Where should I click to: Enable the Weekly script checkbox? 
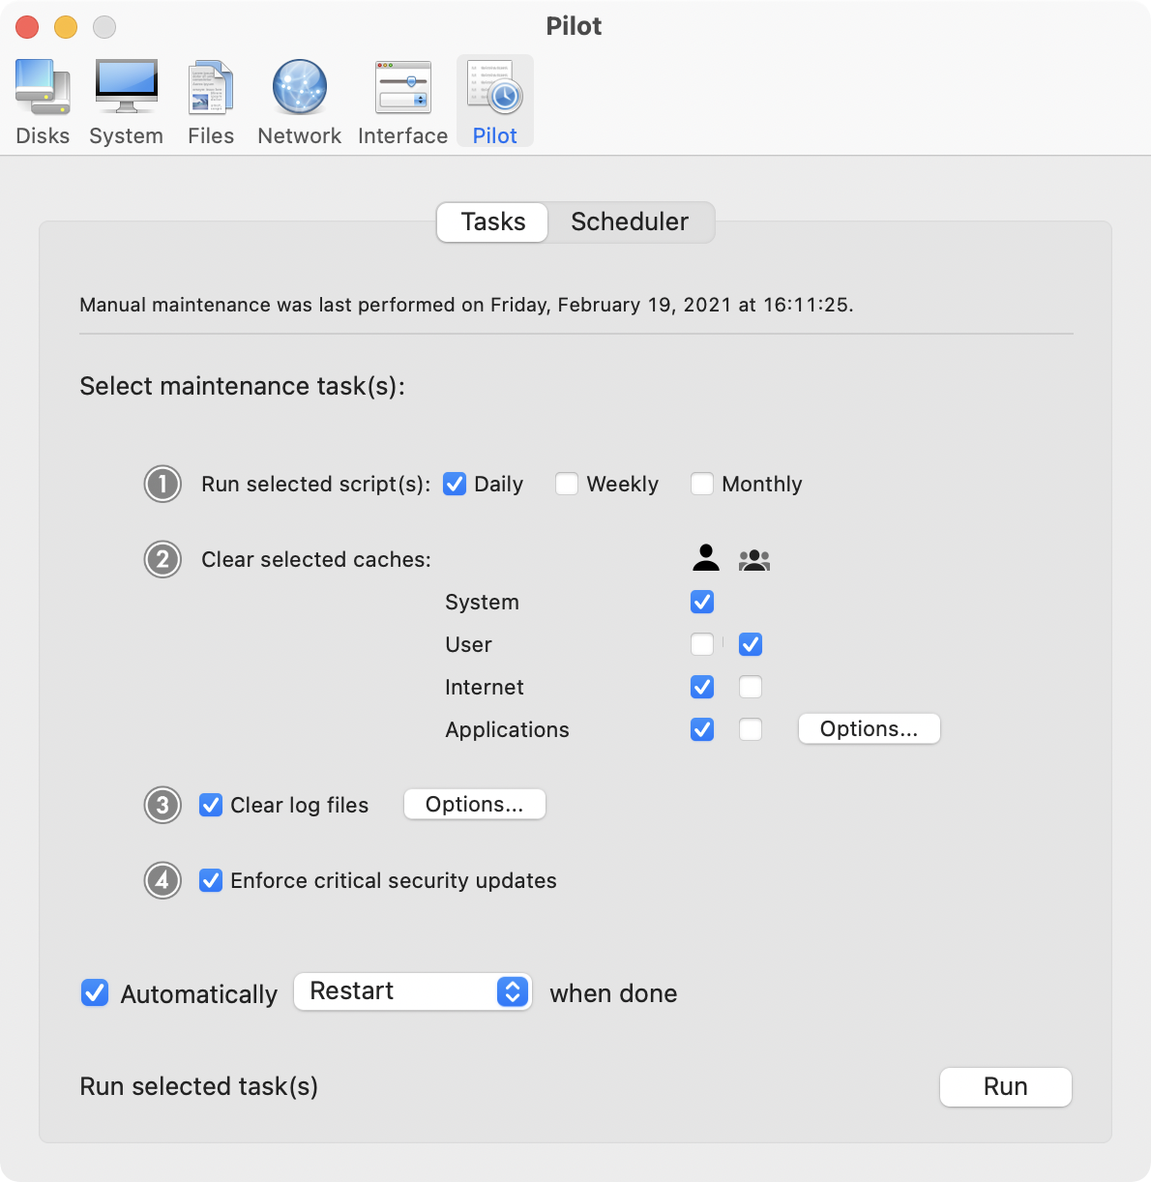pos(567,484)
